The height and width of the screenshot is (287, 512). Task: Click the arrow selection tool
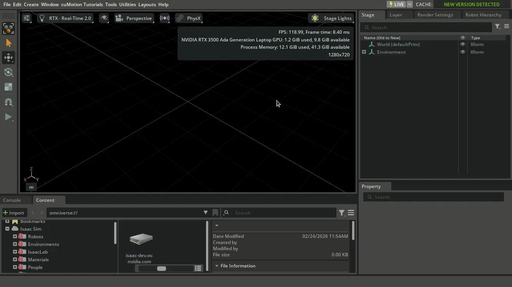(x=8, y=43)
